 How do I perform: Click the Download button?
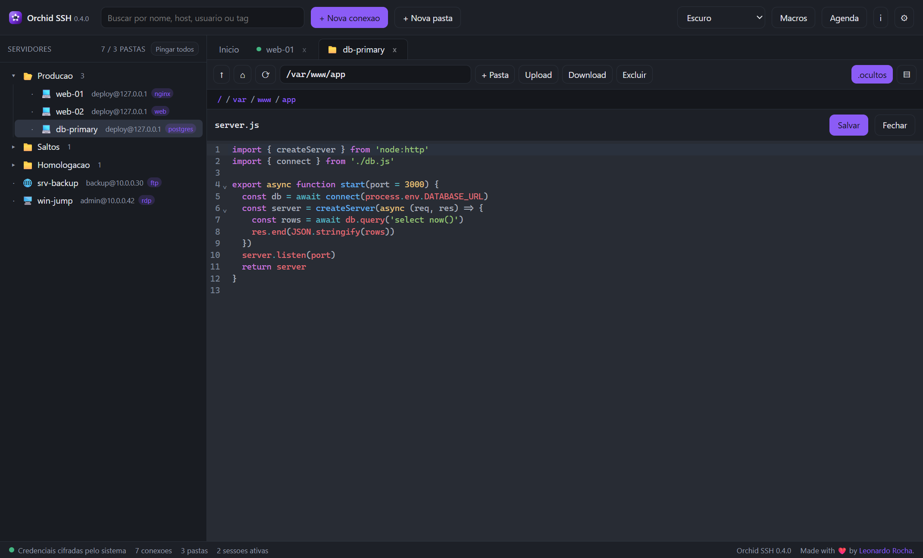click(587, 74)
